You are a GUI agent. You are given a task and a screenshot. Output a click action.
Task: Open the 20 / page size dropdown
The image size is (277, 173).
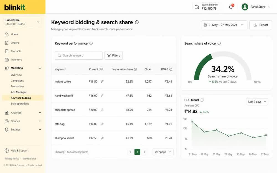pos(163,152)
